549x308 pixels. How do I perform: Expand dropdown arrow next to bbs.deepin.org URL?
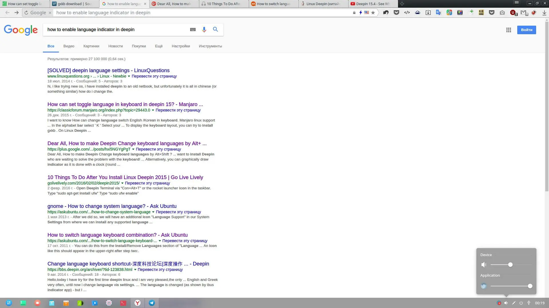135,270
